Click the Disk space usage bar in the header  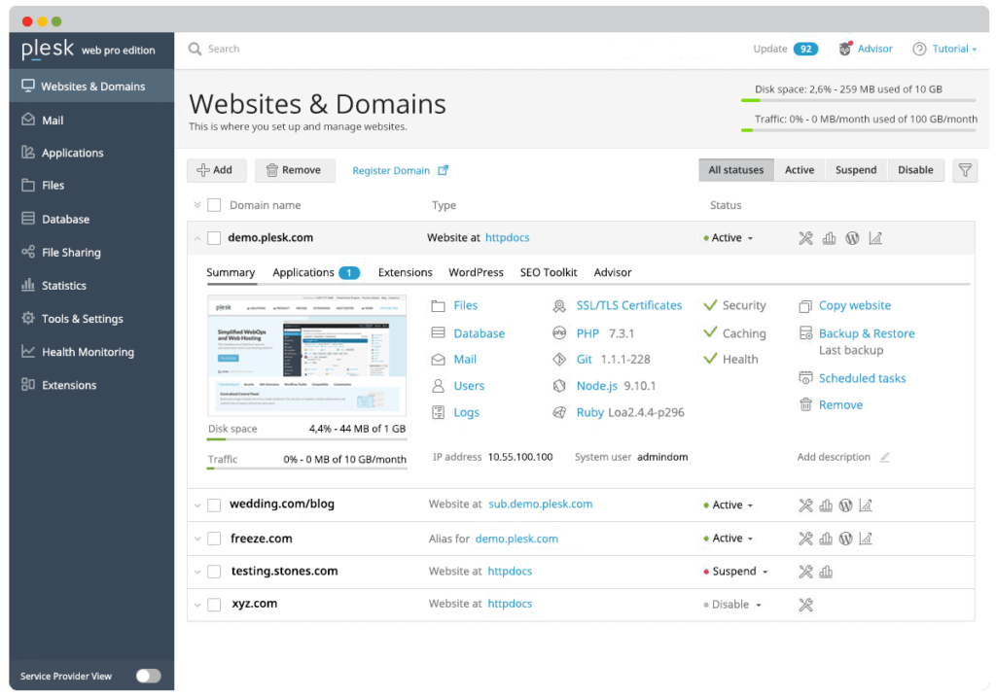858,100
